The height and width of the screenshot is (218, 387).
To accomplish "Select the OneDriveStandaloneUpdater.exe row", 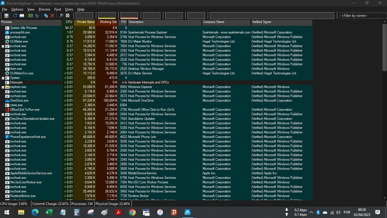I will click(x=156, y=119).
